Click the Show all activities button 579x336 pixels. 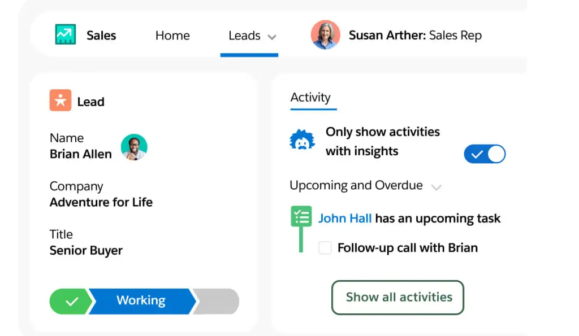point(397,298)
